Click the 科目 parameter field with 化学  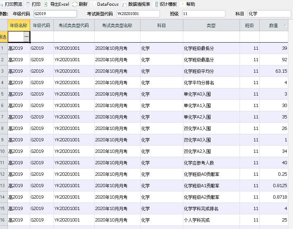(269, 14)
